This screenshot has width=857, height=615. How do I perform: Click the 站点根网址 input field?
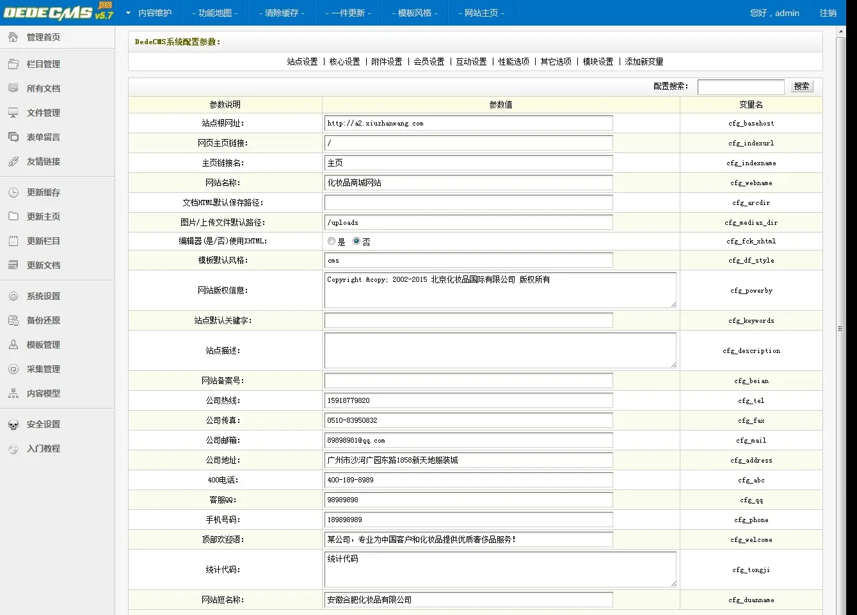(469, 123)
